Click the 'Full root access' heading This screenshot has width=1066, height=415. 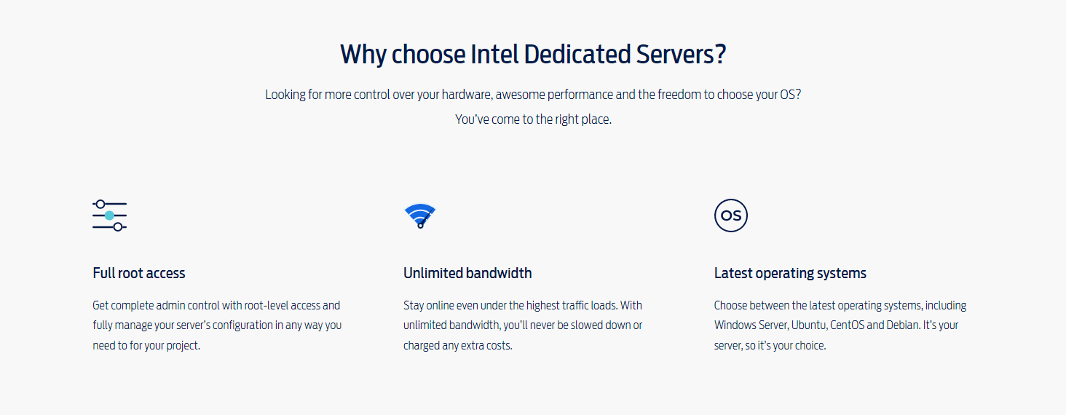(x=139, y=274)
